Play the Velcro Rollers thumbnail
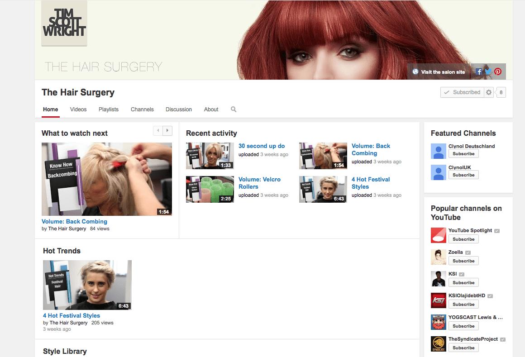 tap(210, 190)
